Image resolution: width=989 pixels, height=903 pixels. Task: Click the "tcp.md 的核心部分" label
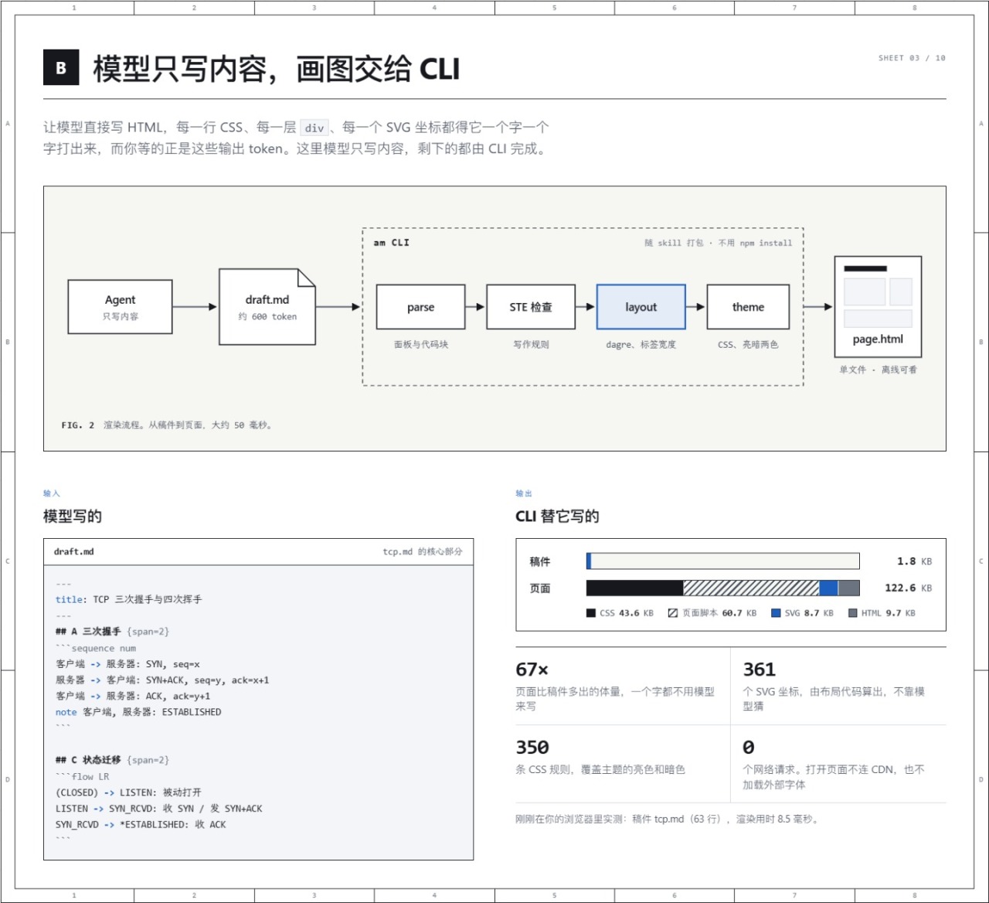coord(423,552)
